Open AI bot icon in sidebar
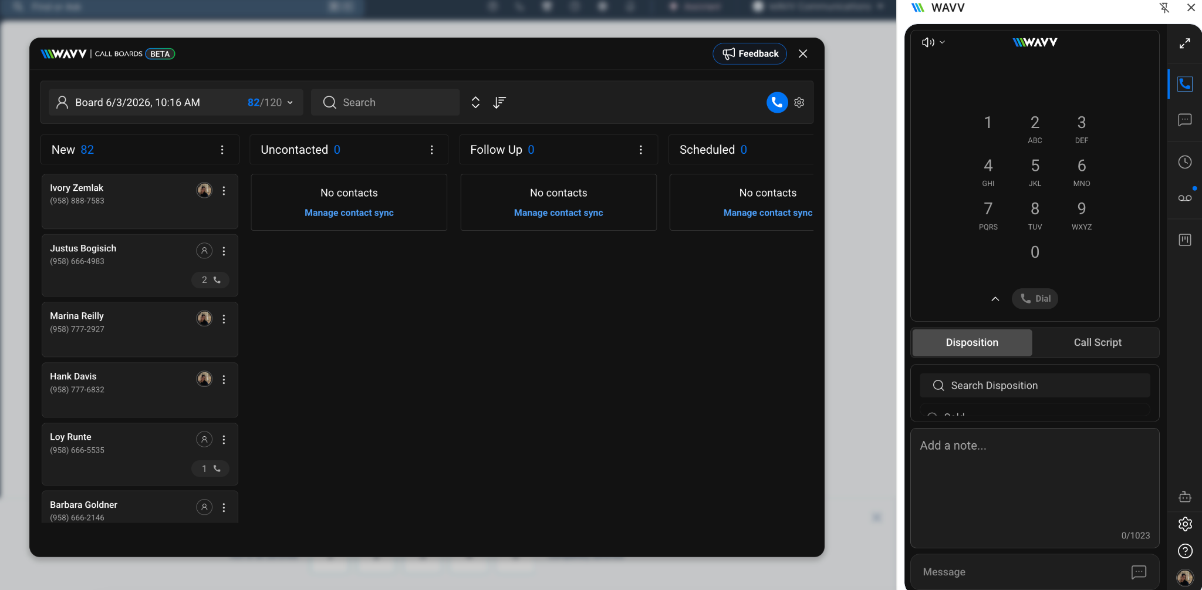This screenshot has height=590, width=1202. 1185,497
